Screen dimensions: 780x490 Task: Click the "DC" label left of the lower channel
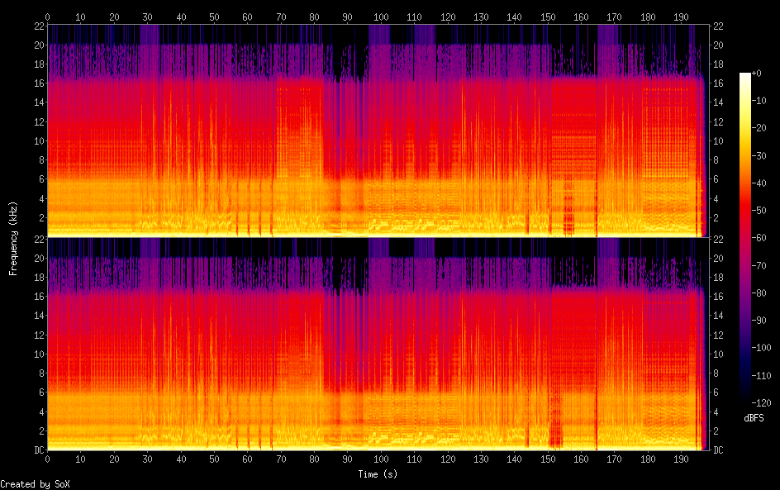tap(37, 450)
